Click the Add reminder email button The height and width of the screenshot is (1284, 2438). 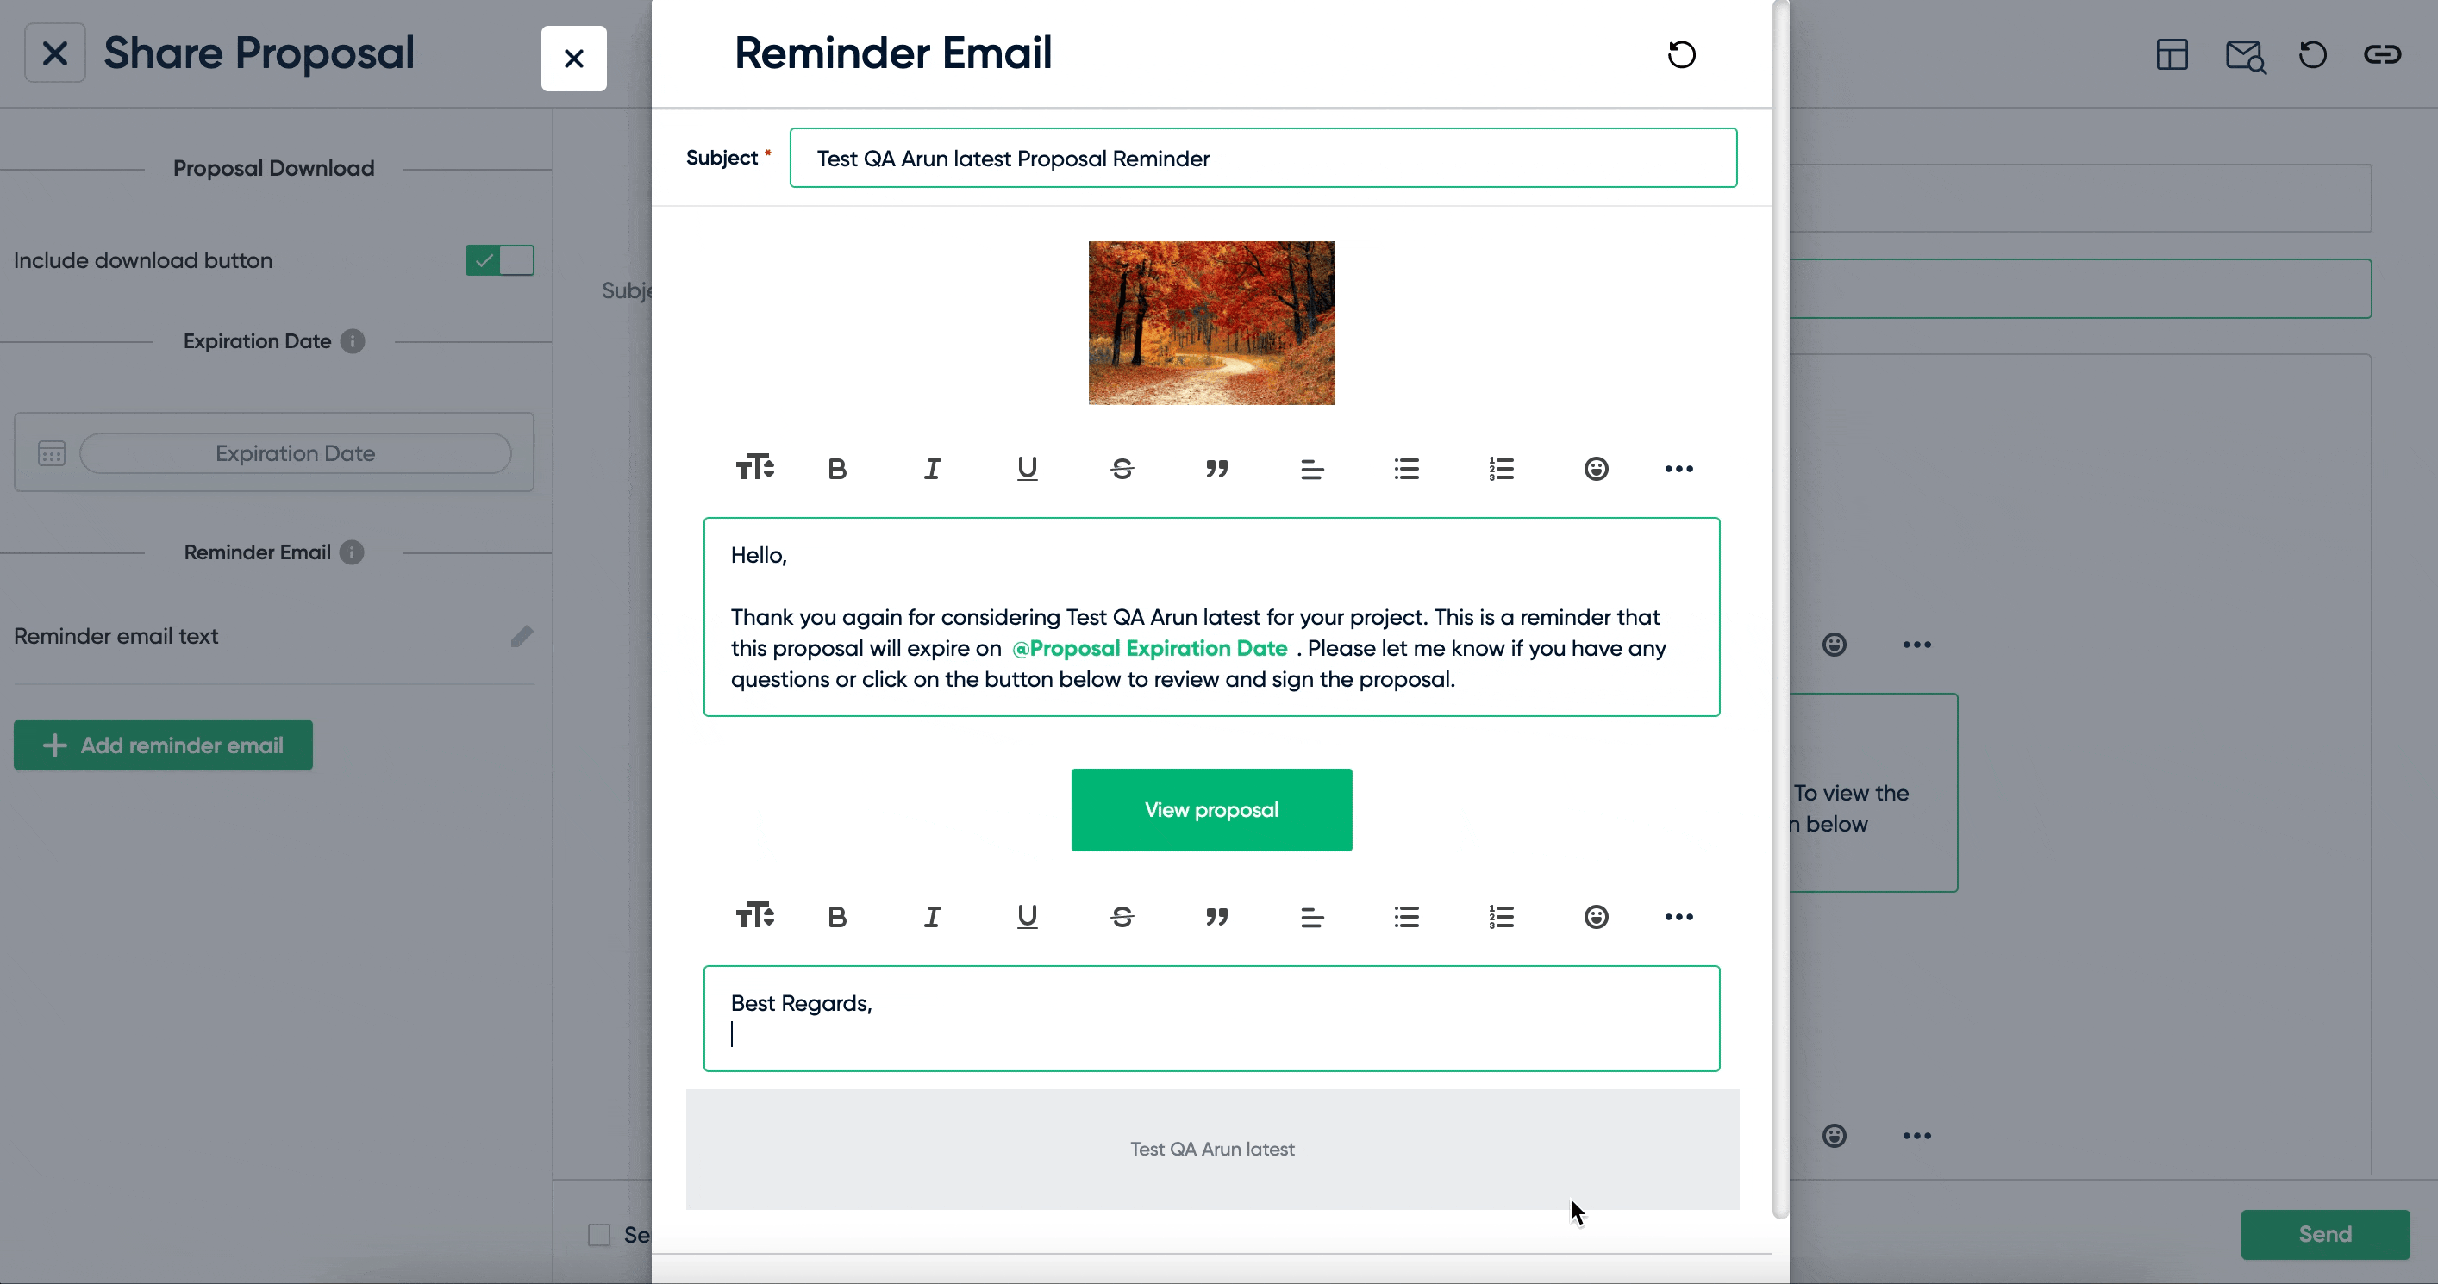click(x=163, y=745)
